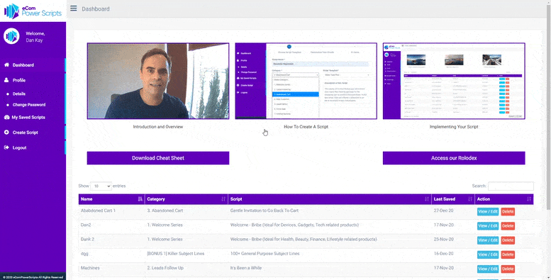Click the '2. Leads Follow Up' category cell
Image resolution: width=551 pixels, height=280 pixels.
pyautogui.click(x=187, y=269)
